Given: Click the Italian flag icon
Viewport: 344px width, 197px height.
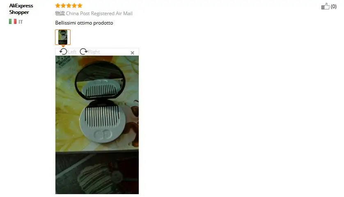Looking at the screenshot, I should 13,21.
